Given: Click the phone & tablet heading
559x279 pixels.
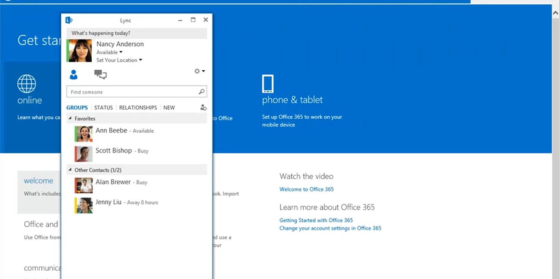Looking at the screenshot, I should pos(293,100).
